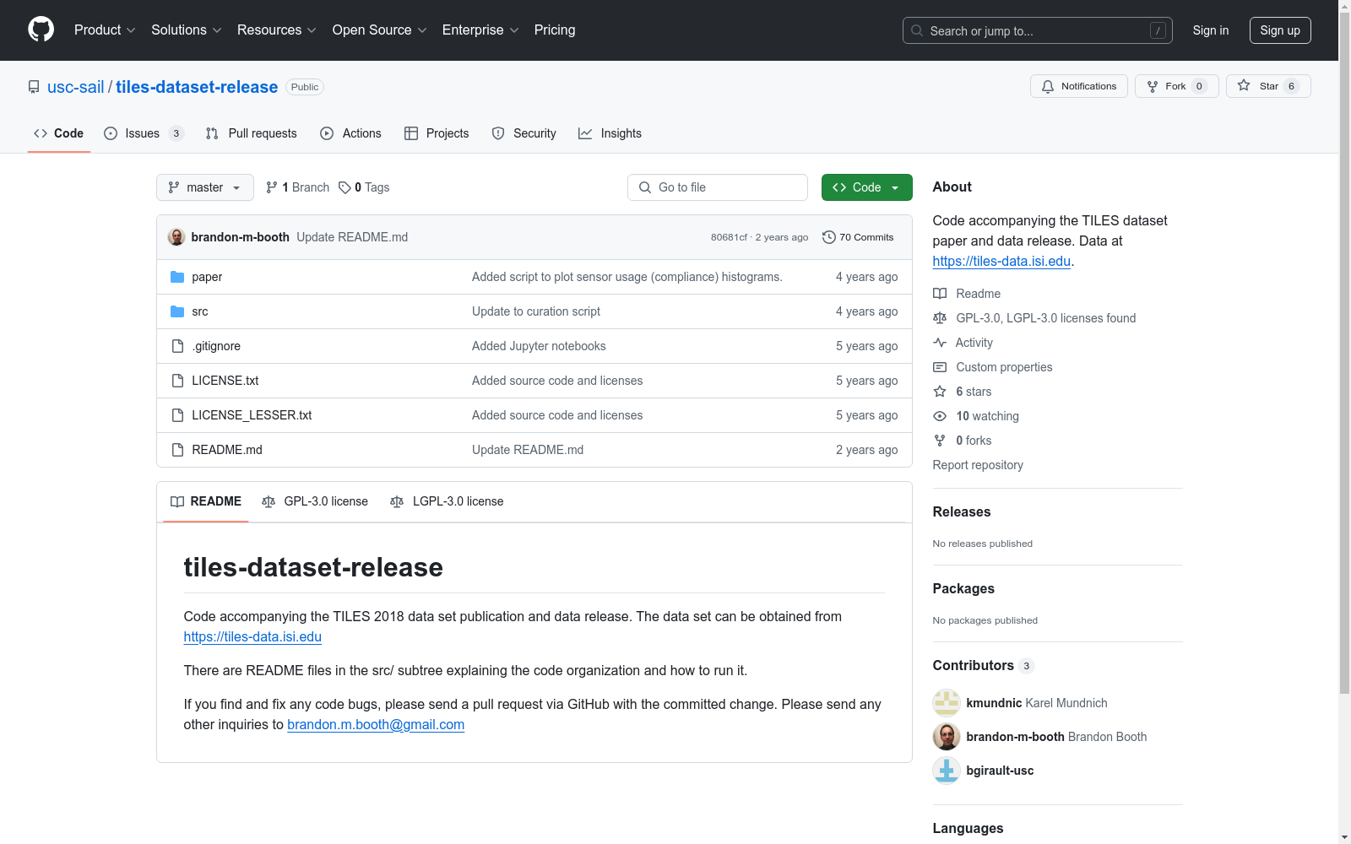The height and width of the screenshot is (844, 1351).
Task: Click the brandon-m-booth commit author avatar
Action: point(176,237)
